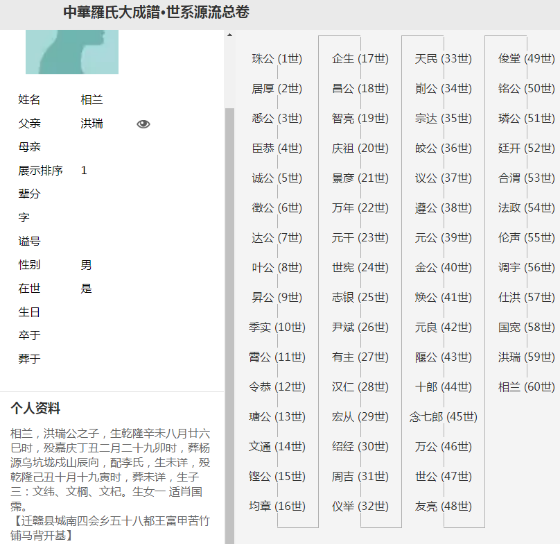Select ancestor 季实 (10世)

pyautogui.click(x=277, y=328)
